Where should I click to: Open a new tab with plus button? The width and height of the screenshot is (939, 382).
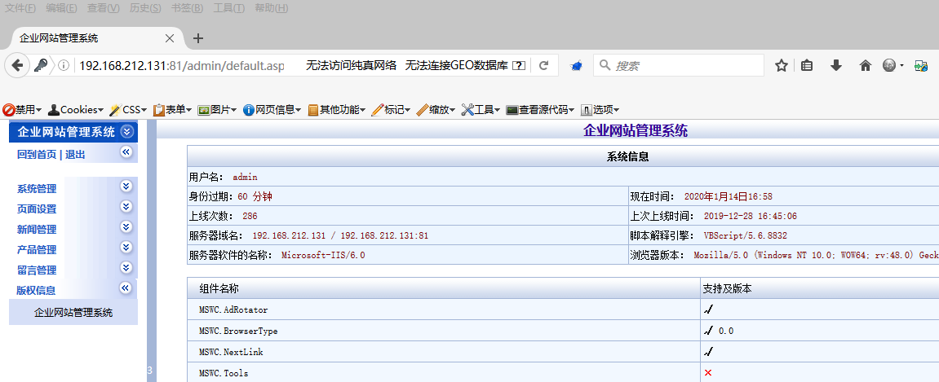[197, 38]
